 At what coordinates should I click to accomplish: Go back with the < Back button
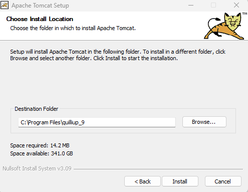pyautogui.click(x=142, y=181)
